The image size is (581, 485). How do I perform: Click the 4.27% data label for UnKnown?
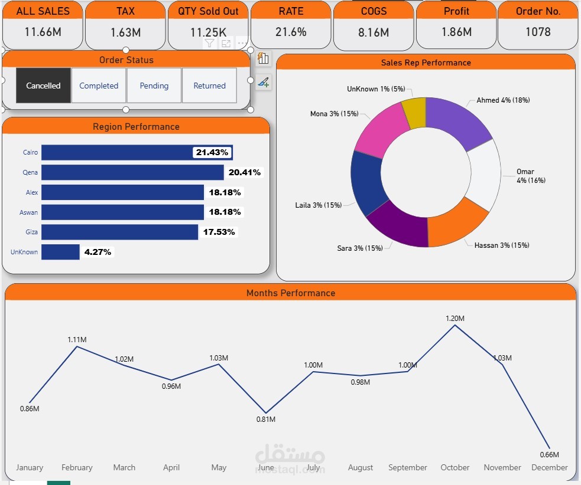pyautogui.click(x=98, y=252)
